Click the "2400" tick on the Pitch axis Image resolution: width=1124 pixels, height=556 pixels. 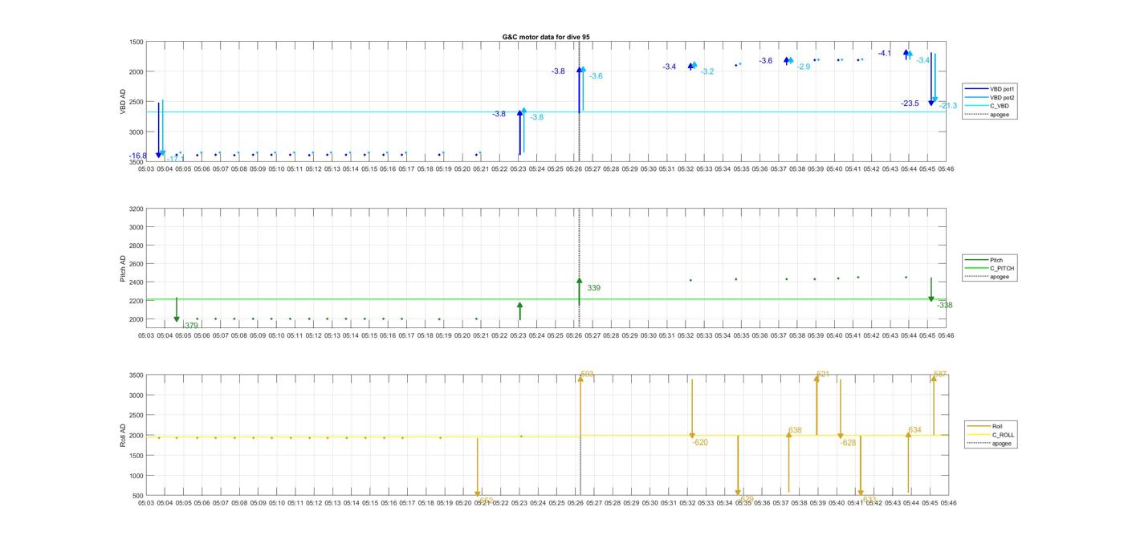pyautogui.click(x=136, y=282)
